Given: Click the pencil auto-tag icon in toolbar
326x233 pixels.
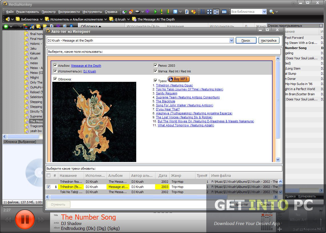Looking at the screenshot, I should pos(193,12).
